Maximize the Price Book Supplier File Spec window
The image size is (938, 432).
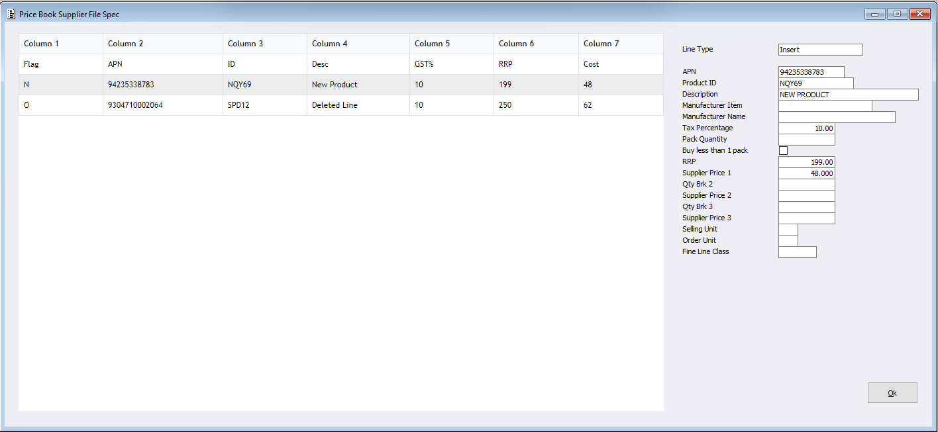tap(897, 14)
